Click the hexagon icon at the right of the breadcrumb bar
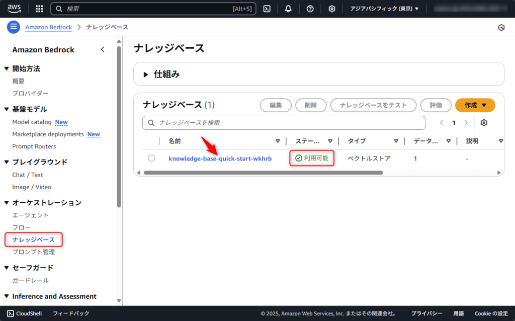This screenshot has width=515, height=321. click(x=501, y=27)
